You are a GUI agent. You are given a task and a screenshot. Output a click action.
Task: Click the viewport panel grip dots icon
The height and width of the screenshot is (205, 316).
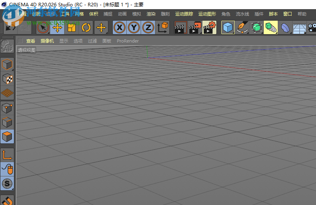click(x=20, y=41)
